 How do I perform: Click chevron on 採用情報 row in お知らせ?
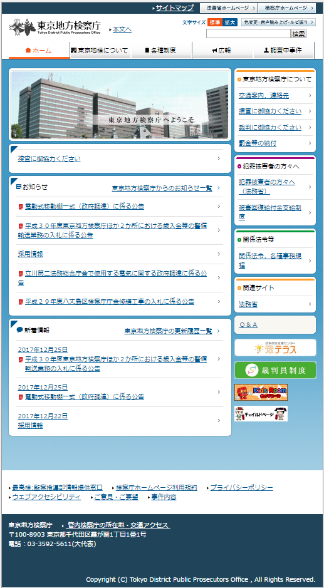(x=219, y=254)
